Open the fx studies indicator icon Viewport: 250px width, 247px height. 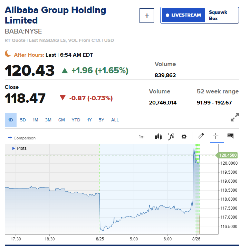[171, 137]
